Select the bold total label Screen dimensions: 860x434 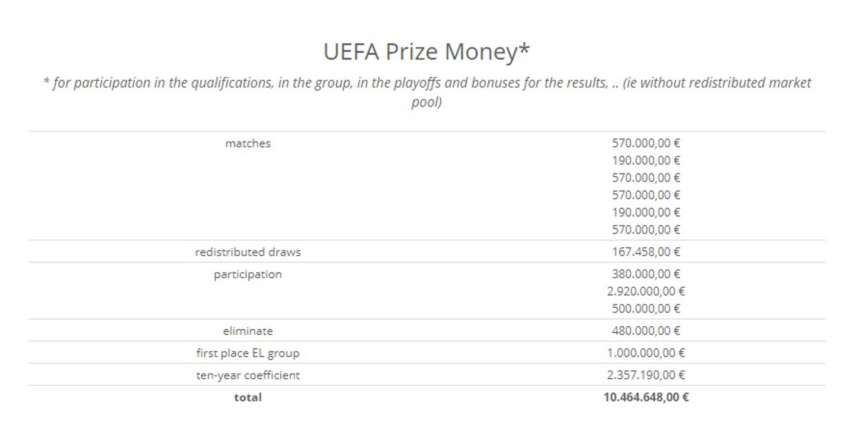point(248,397)
